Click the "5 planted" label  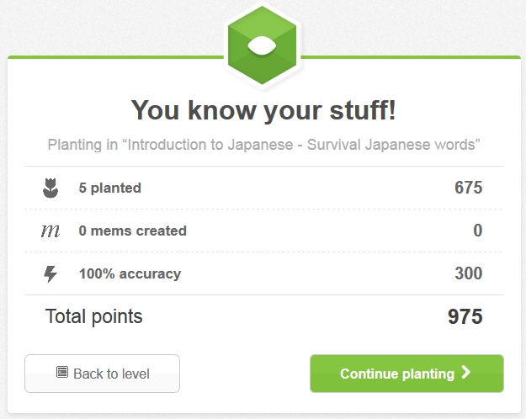pyautogui.click(x=110, y=188)
